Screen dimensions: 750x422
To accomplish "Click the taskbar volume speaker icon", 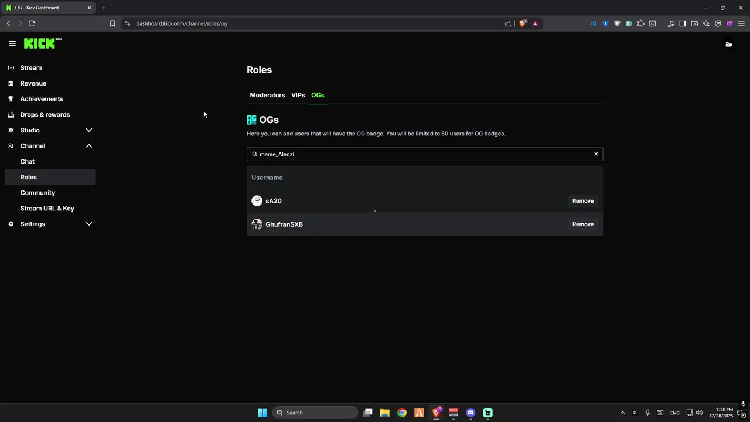I will click(x=699, y=413).
